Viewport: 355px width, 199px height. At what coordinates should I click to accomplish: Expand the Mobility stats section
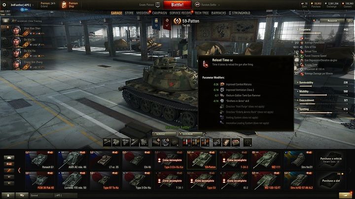point(304,92)
